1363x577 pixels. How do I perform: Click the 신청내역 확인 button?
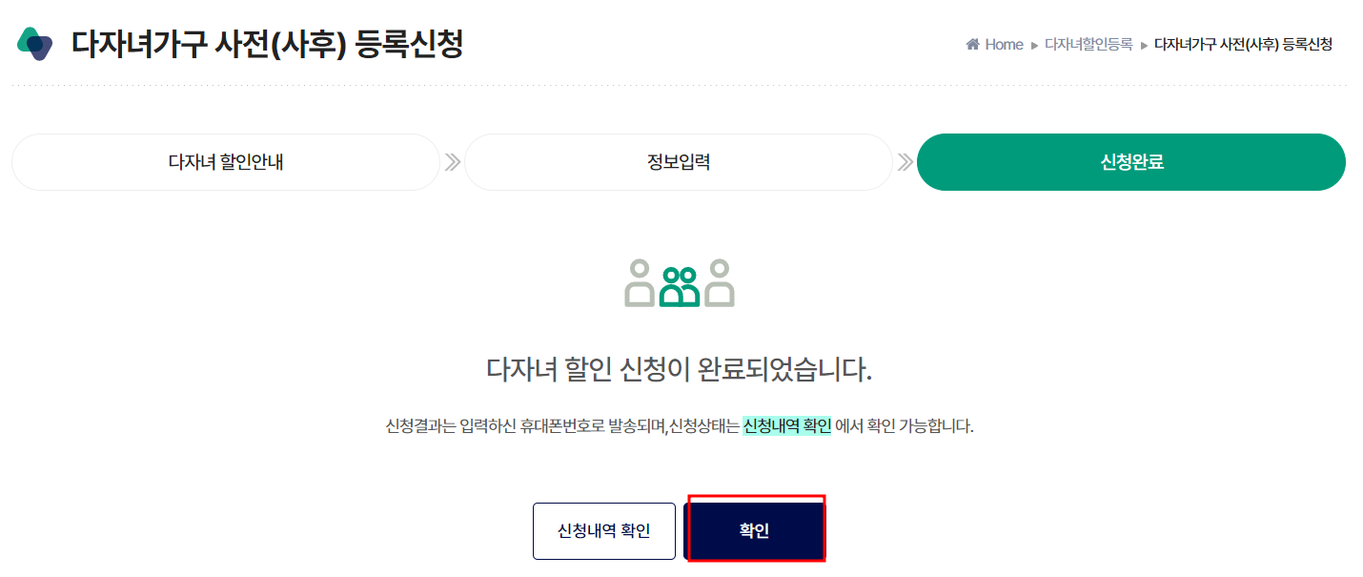click(603, 530)
